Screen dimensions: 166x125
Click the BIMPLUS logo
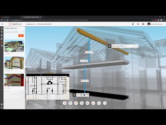15,24
